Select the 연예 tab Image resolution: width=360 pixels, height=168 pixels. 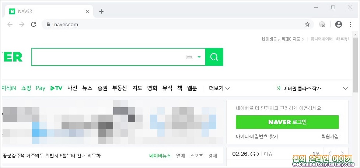click(181, 156)
